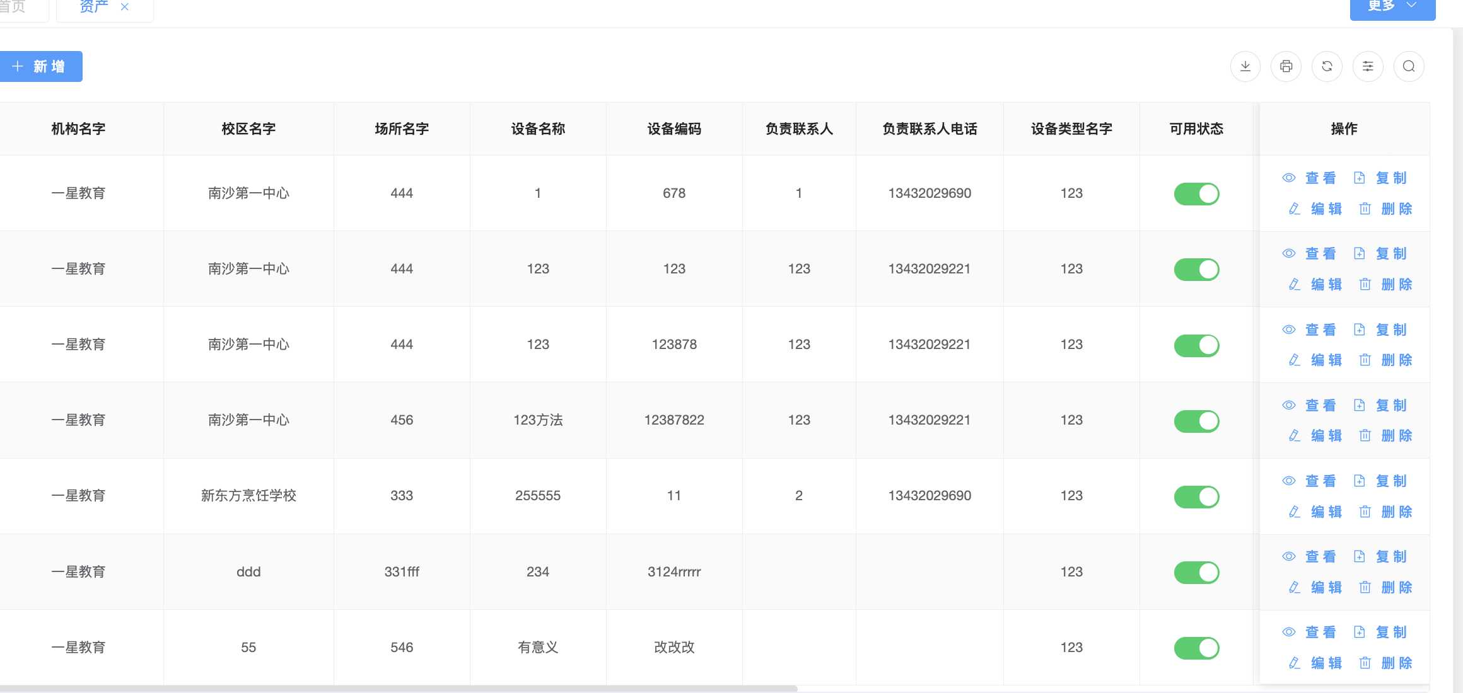Click edit pencil for ddd row
The width and height of the screenshot is (1463, 693).
[1295, 587]
